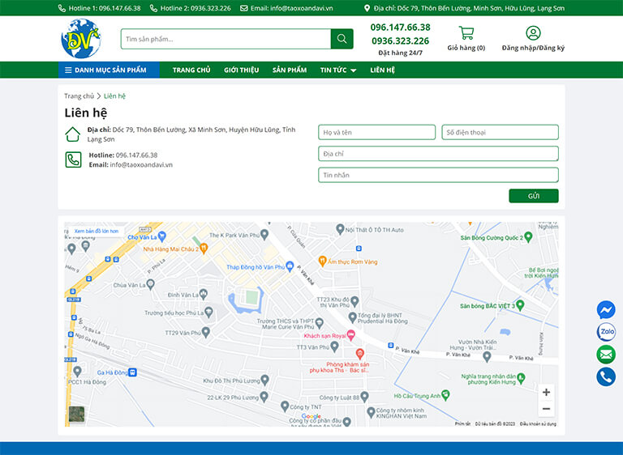Click the Ga Hà Đông station marker

coord(133,372)
